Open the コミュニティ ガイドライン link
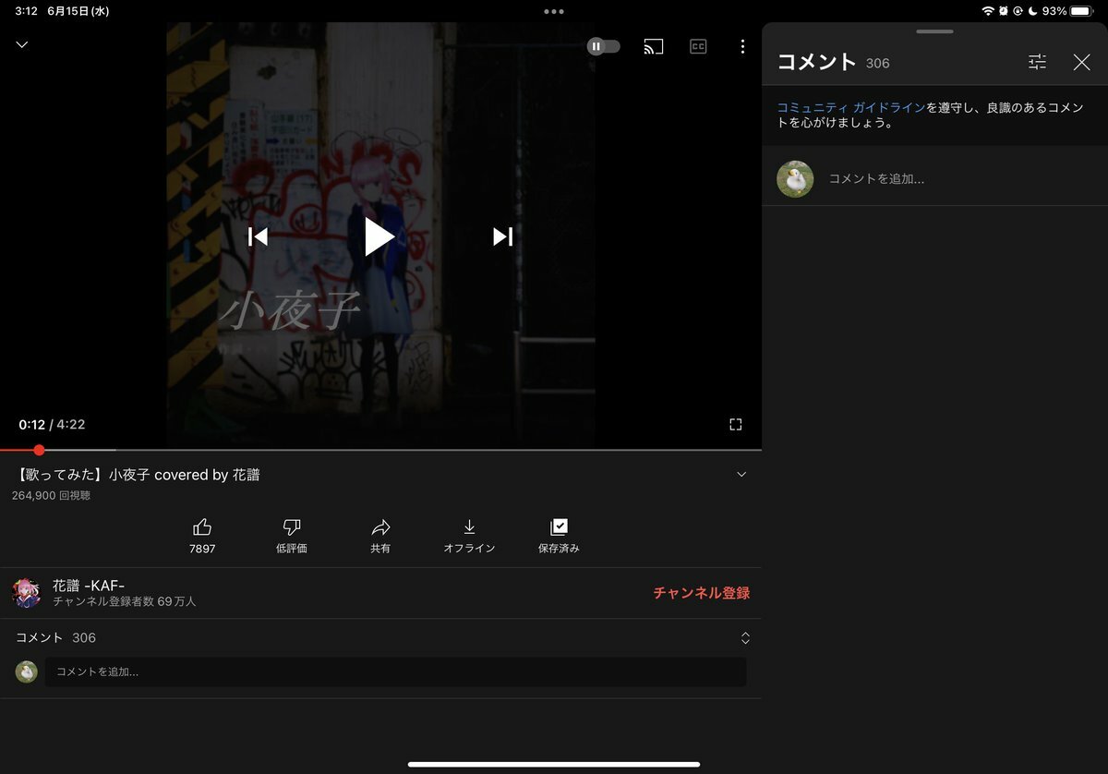The width and height of the screenshot is (1108, 774). 850,107
